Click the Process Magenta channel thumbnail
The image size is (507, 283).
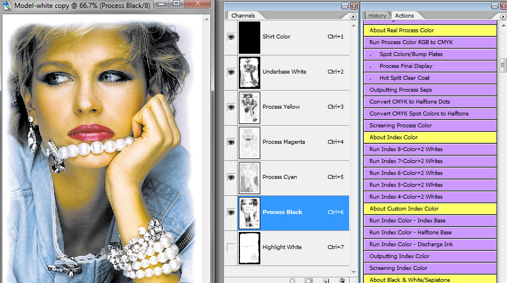point(250,142)
